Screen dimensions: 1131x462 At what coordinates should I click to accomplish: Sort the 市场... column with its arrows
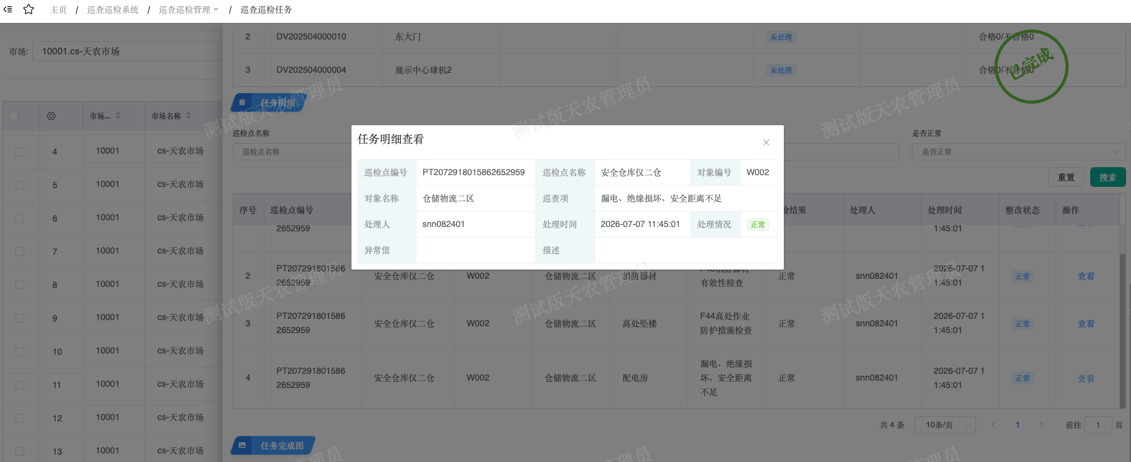point(118,116)
